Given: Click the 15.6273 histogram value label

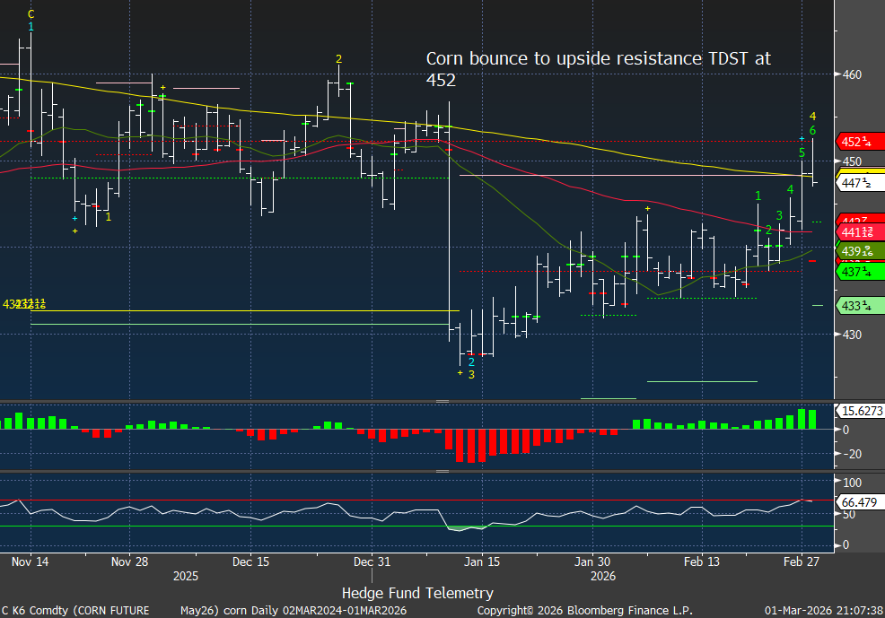Looking at the screenshot, I should click(x=860, y=411).
